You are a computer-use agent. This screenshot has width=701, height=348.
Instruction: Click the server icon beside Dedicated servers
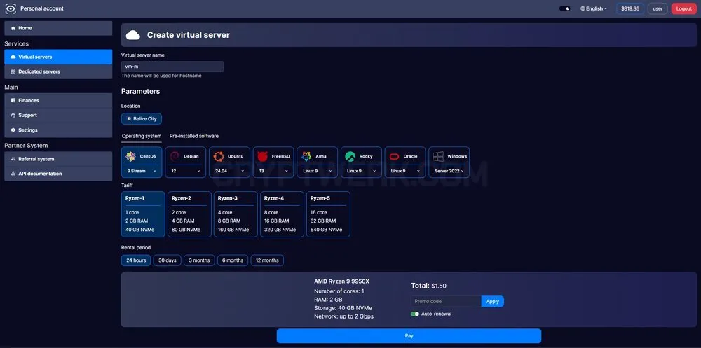click(13, 71)
